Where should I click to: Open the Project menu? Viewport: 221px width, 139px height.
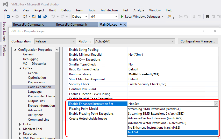pos(39,10)
